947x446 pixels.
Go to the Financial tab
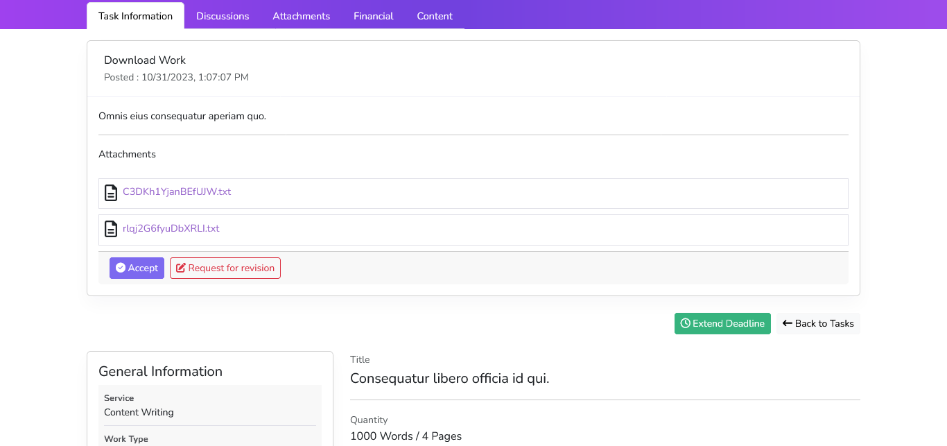point(373,16)
